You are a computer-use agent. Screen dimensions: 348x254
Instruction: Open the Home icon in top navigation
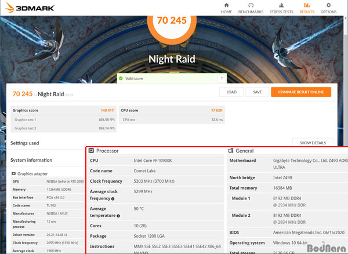point(226,5)
